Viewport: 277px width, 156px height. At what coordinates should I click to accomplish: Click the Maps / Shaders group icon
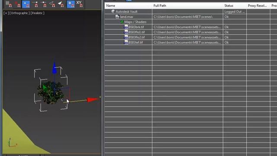[122, 22]
